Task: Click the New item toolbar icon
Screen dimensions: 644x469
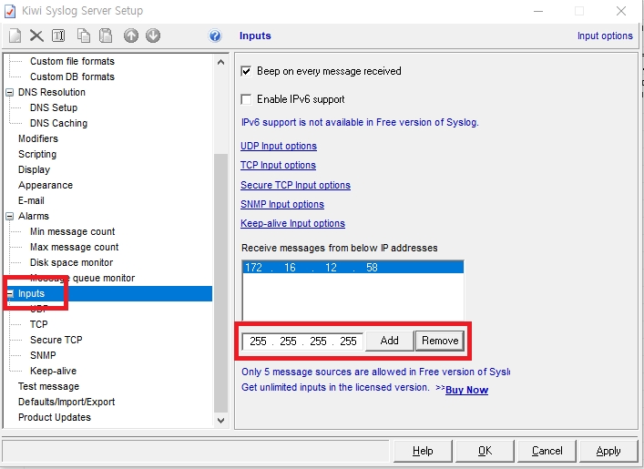Action: coord(15,36)
